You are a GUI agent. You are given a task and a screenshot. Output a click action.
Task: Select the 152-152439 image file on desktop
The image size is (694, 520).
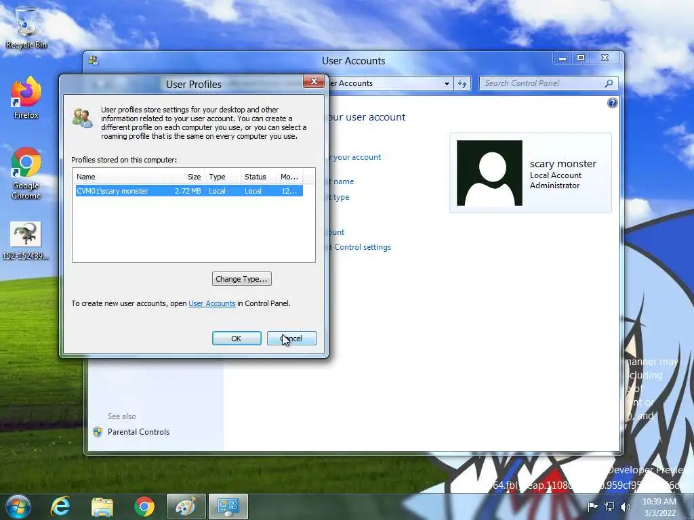pos(26,241)
